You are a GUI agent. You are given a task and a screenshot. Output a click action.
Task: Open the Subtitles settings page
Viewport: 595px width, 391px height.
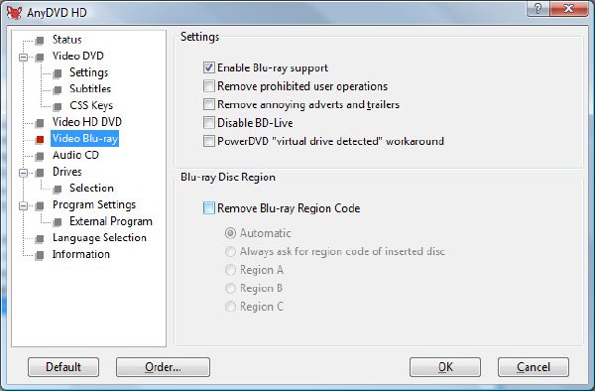click(x=90, y=89)
